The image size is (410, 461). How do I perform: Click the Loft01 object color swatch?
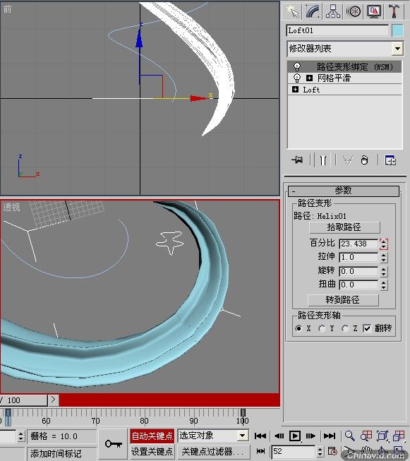click(x=398, y=30)
